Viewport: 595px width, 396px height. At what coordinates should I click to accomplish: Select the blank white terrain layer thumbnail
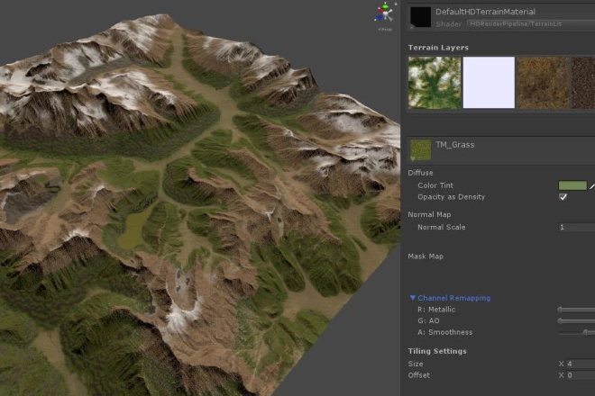489,83
